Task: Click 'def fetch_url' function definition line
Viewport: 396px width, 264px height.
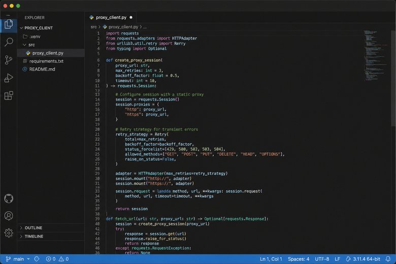Action: tap(187, 219)
